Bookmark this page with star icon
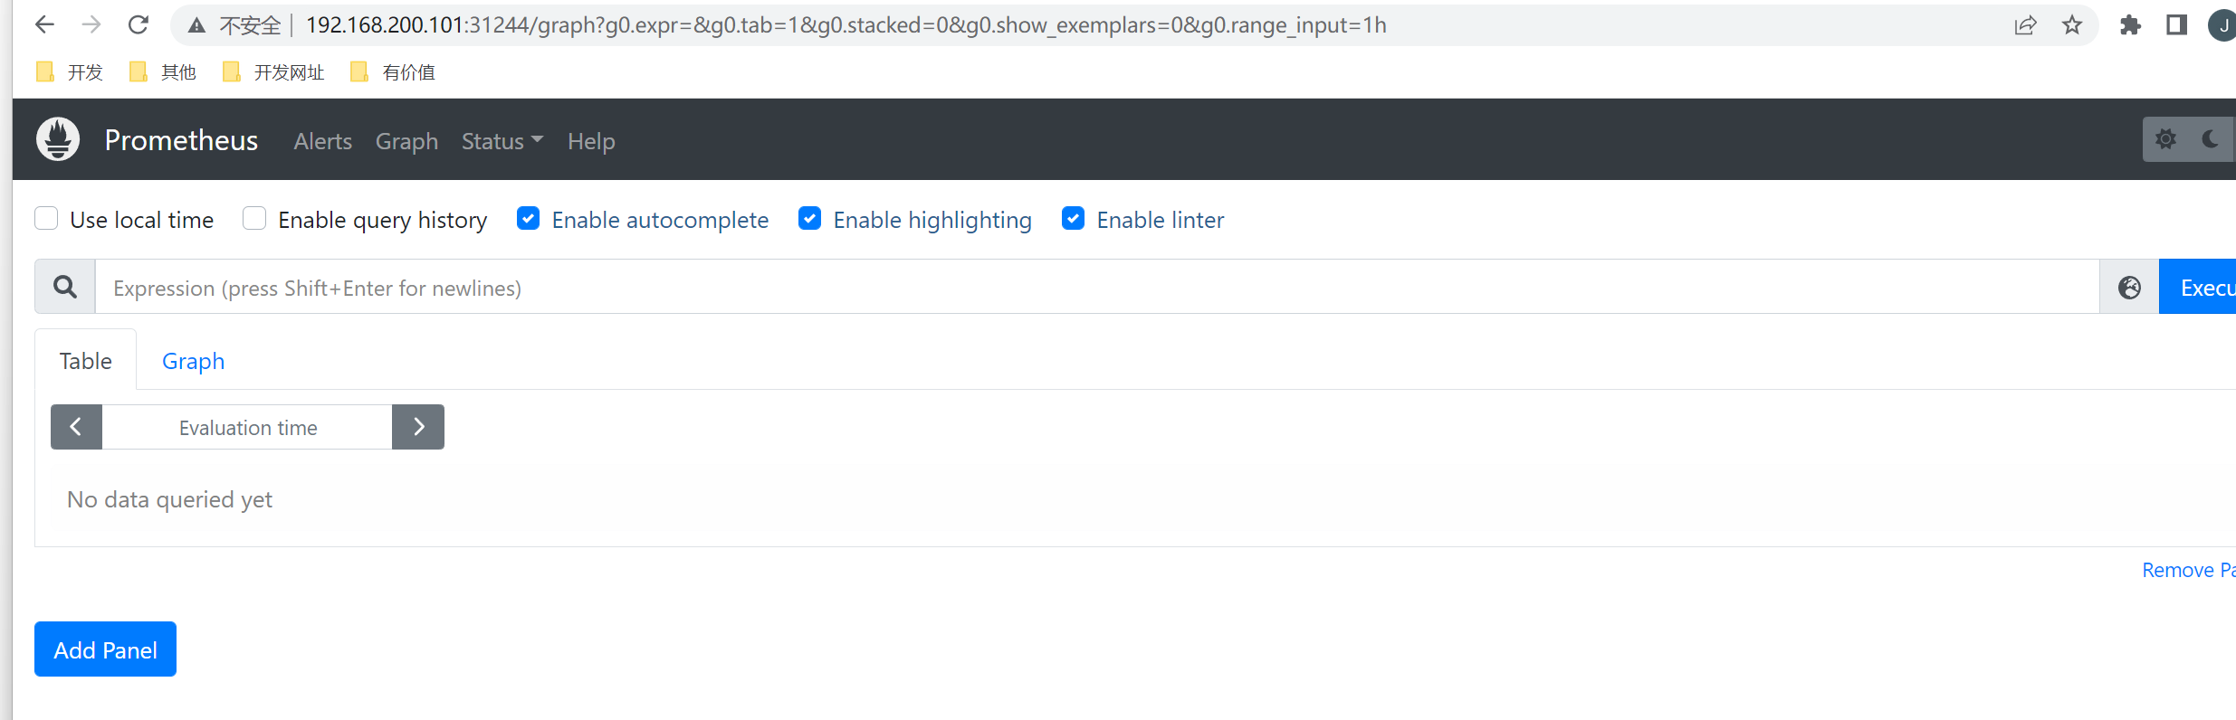The image size is (2236, 720). click(2071, 25)
